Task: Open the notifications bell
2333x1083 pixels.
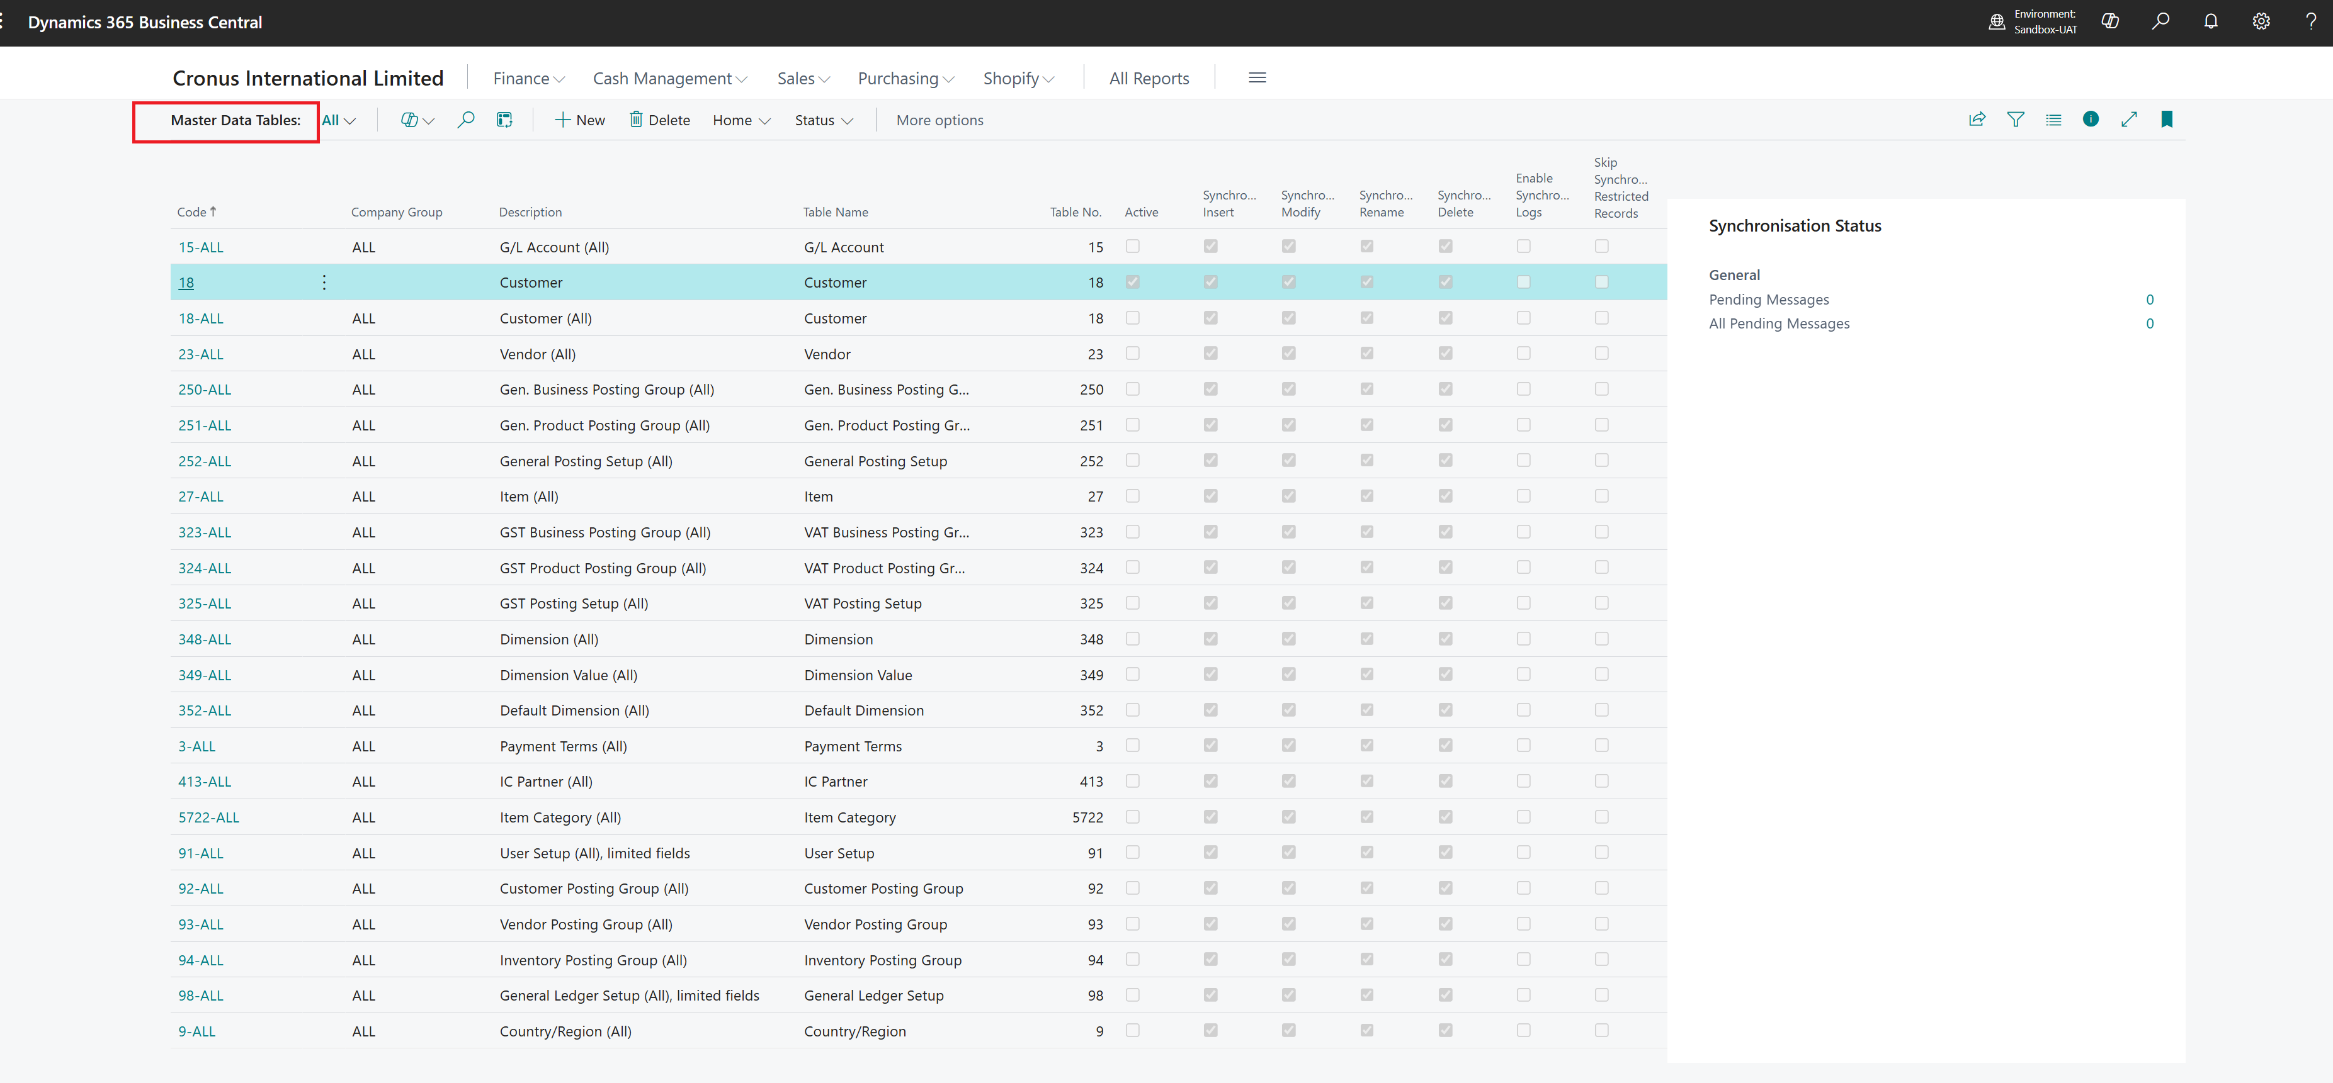Action: click(x=2211, y=22)
